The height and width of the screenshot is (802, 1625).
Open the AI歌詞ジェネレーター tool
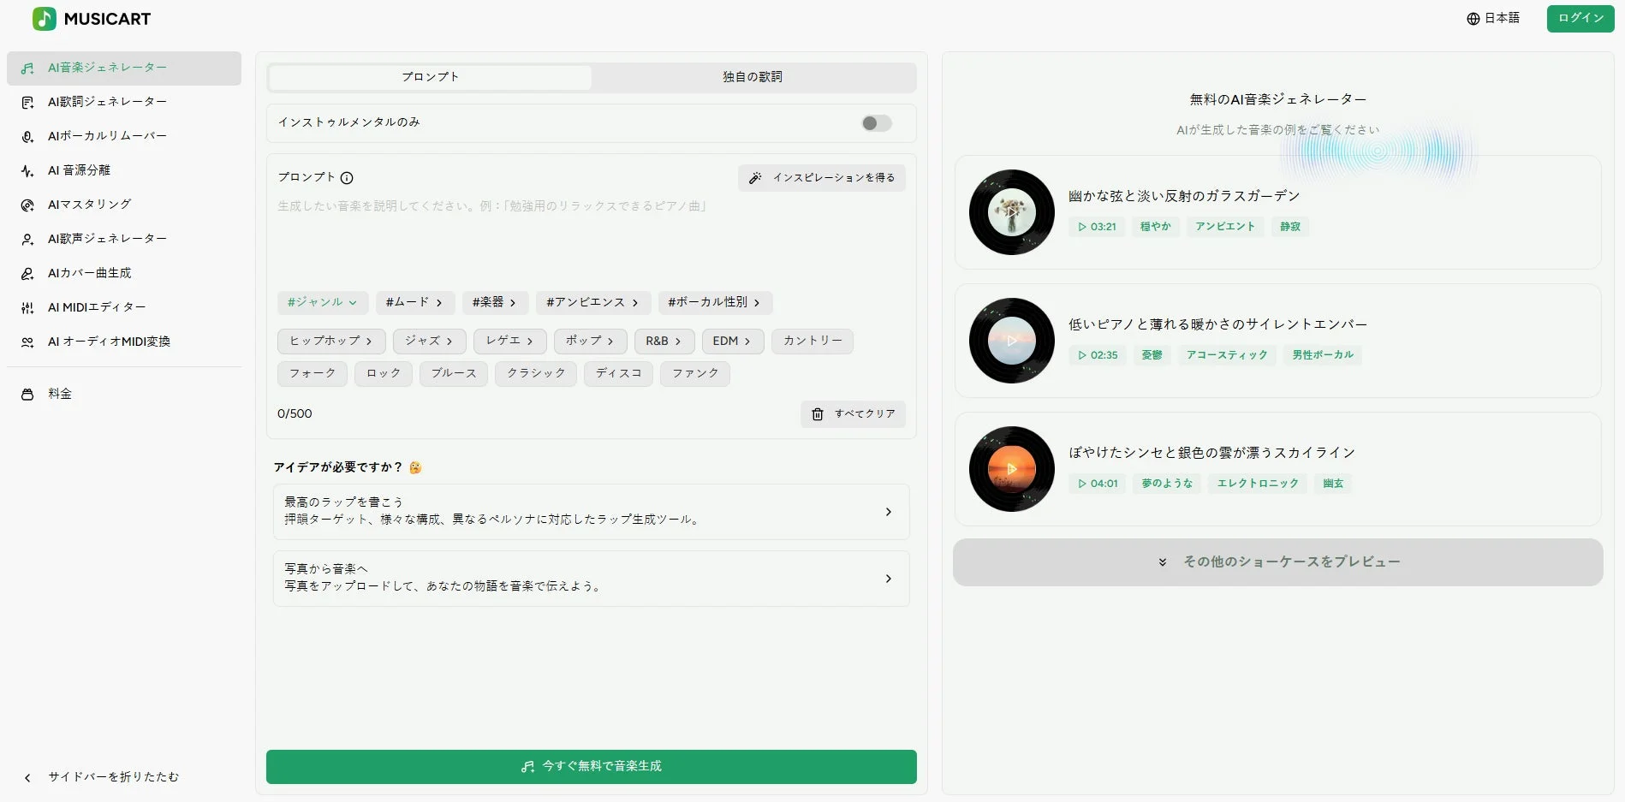(106, 101)
